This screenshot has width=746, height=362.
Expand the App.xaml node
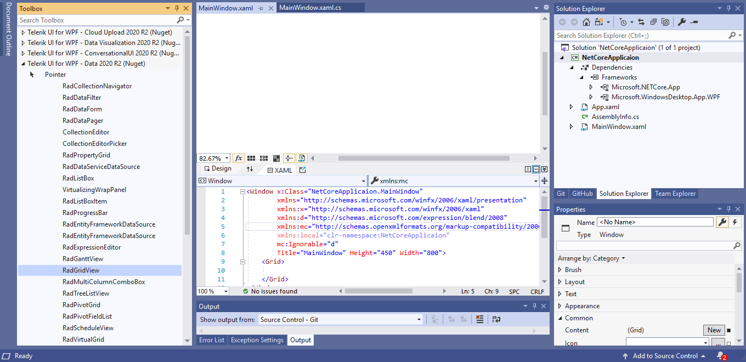[572, 107]
